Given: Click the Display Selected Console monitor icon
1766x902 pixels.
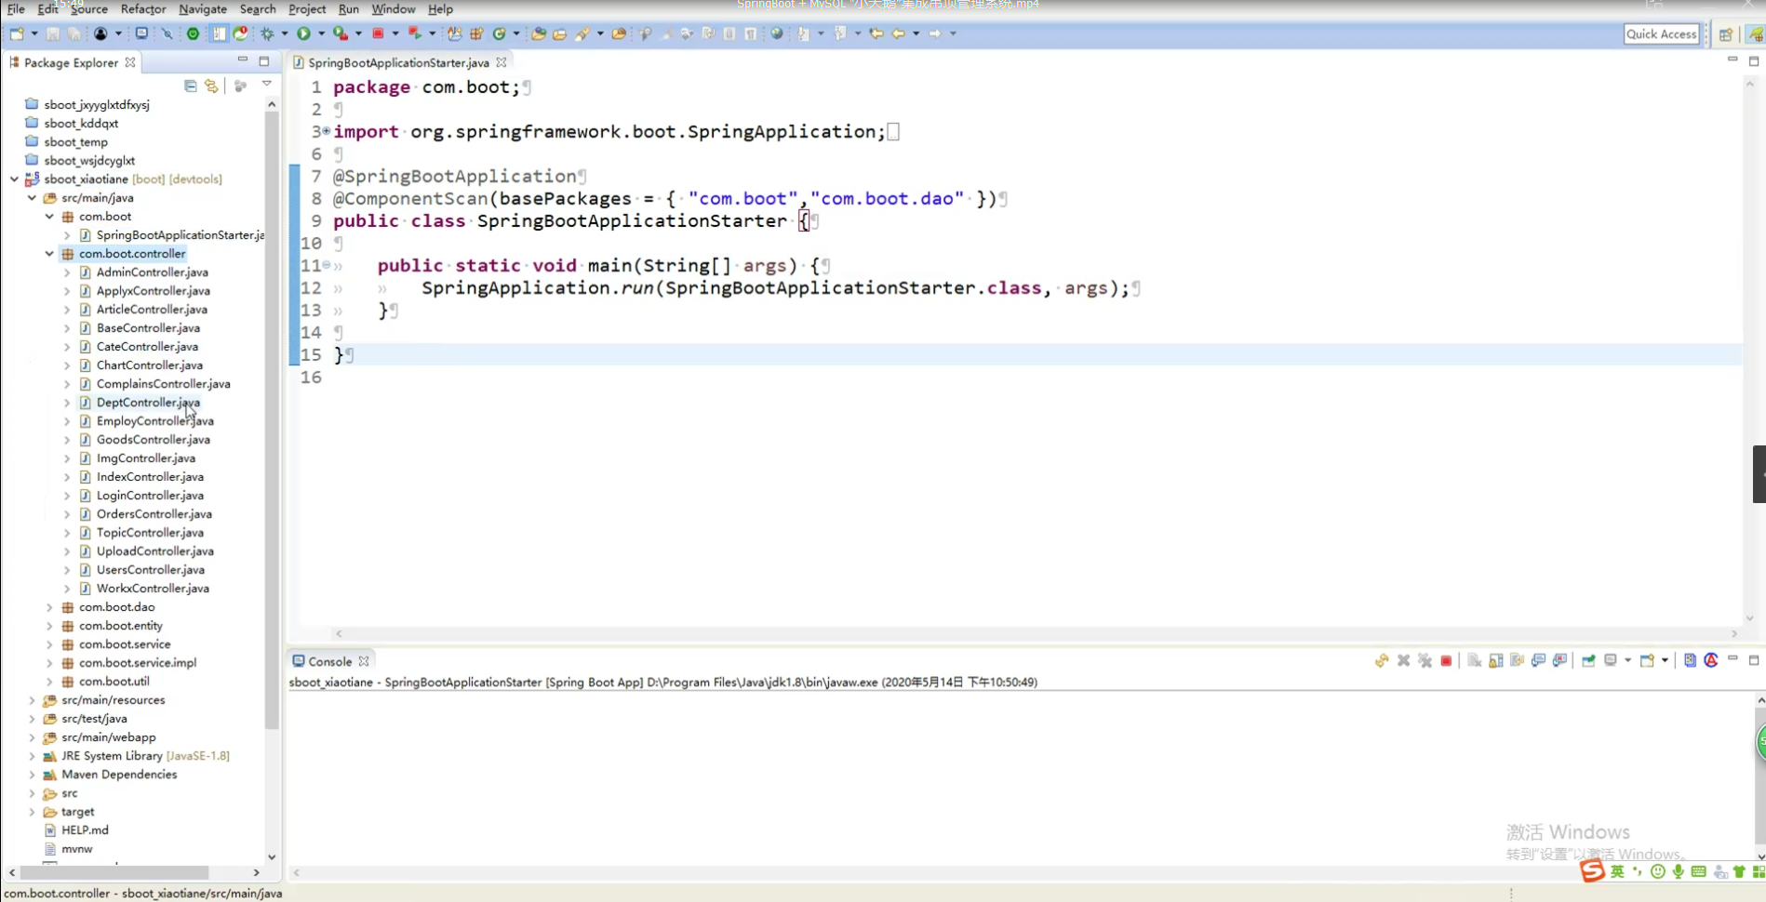Looking at the screenshot, I should point(1611,661).
